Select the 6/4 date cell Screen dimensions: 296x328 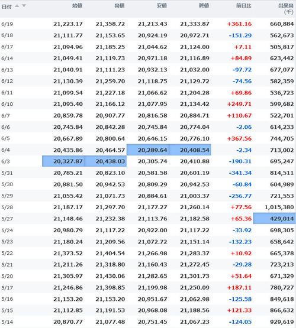(x=6, y=150)
